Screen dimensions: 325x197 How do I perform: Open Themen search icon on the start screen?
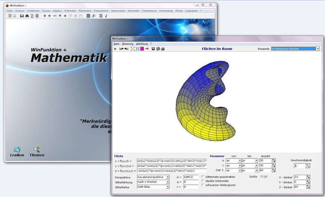point(37,152)
